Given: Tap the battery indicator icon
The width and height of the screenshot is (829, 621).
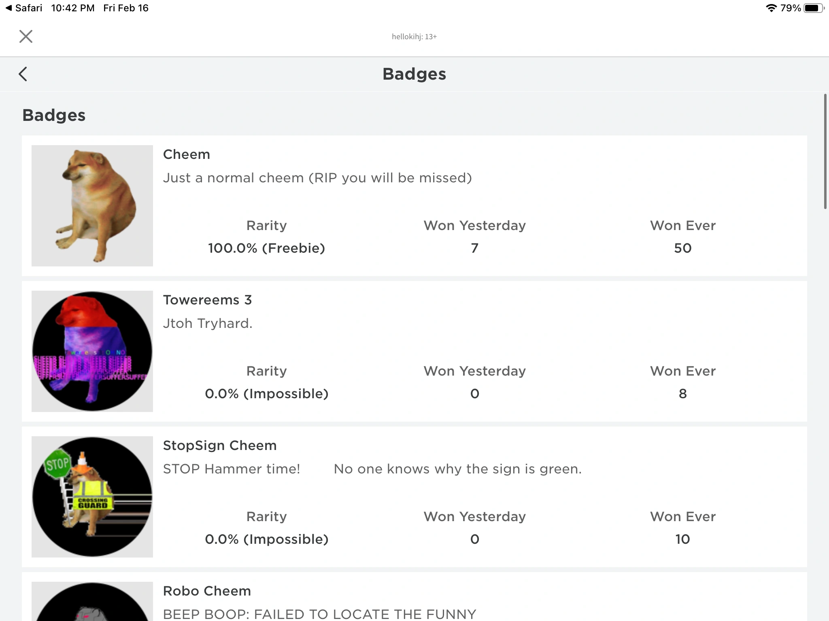Looking at the screenshot, I should pos(814,8).
